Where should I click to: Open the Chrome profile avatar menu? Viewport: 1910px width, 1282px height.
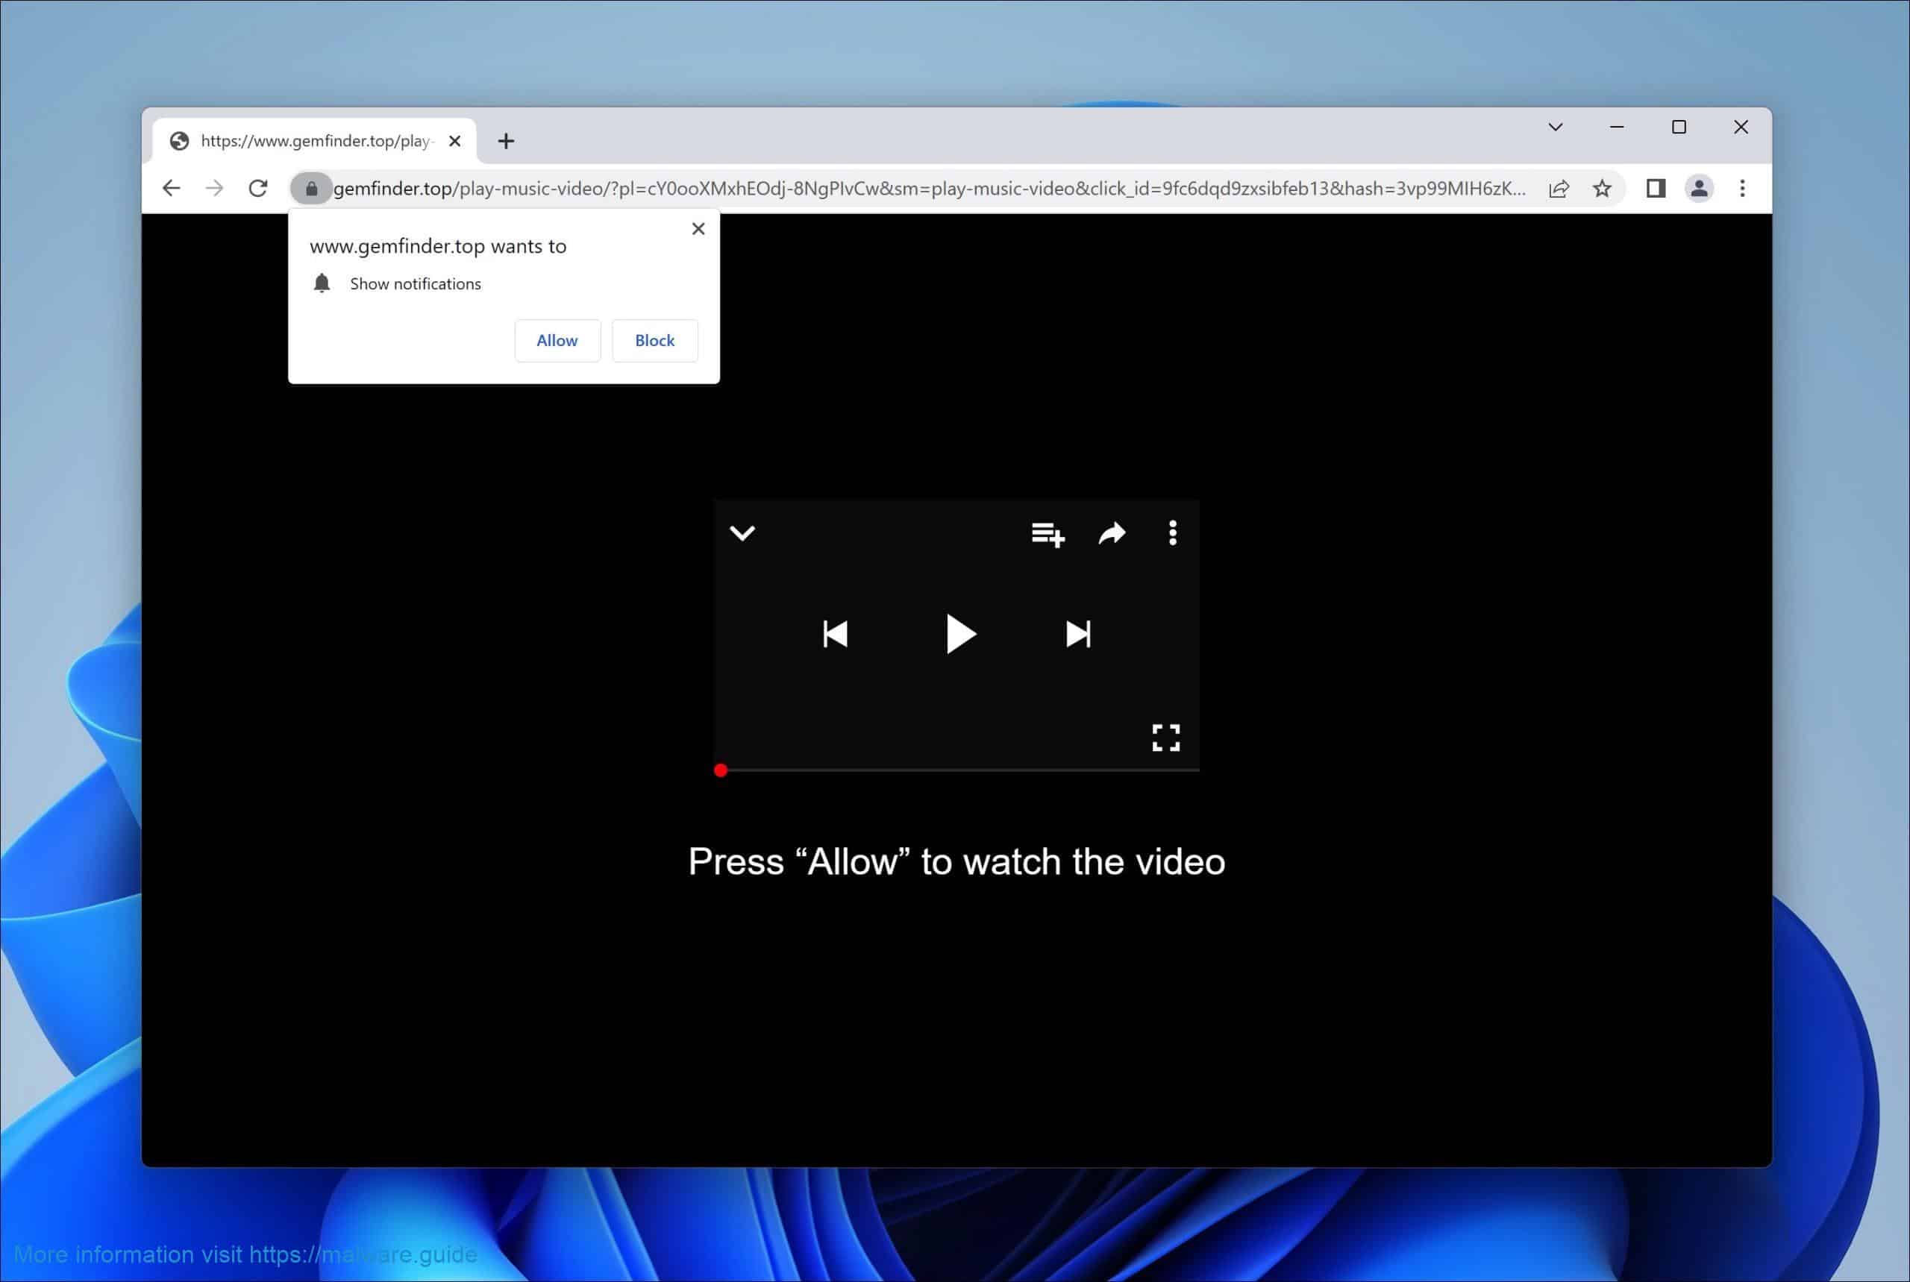tap(1699, 189)
